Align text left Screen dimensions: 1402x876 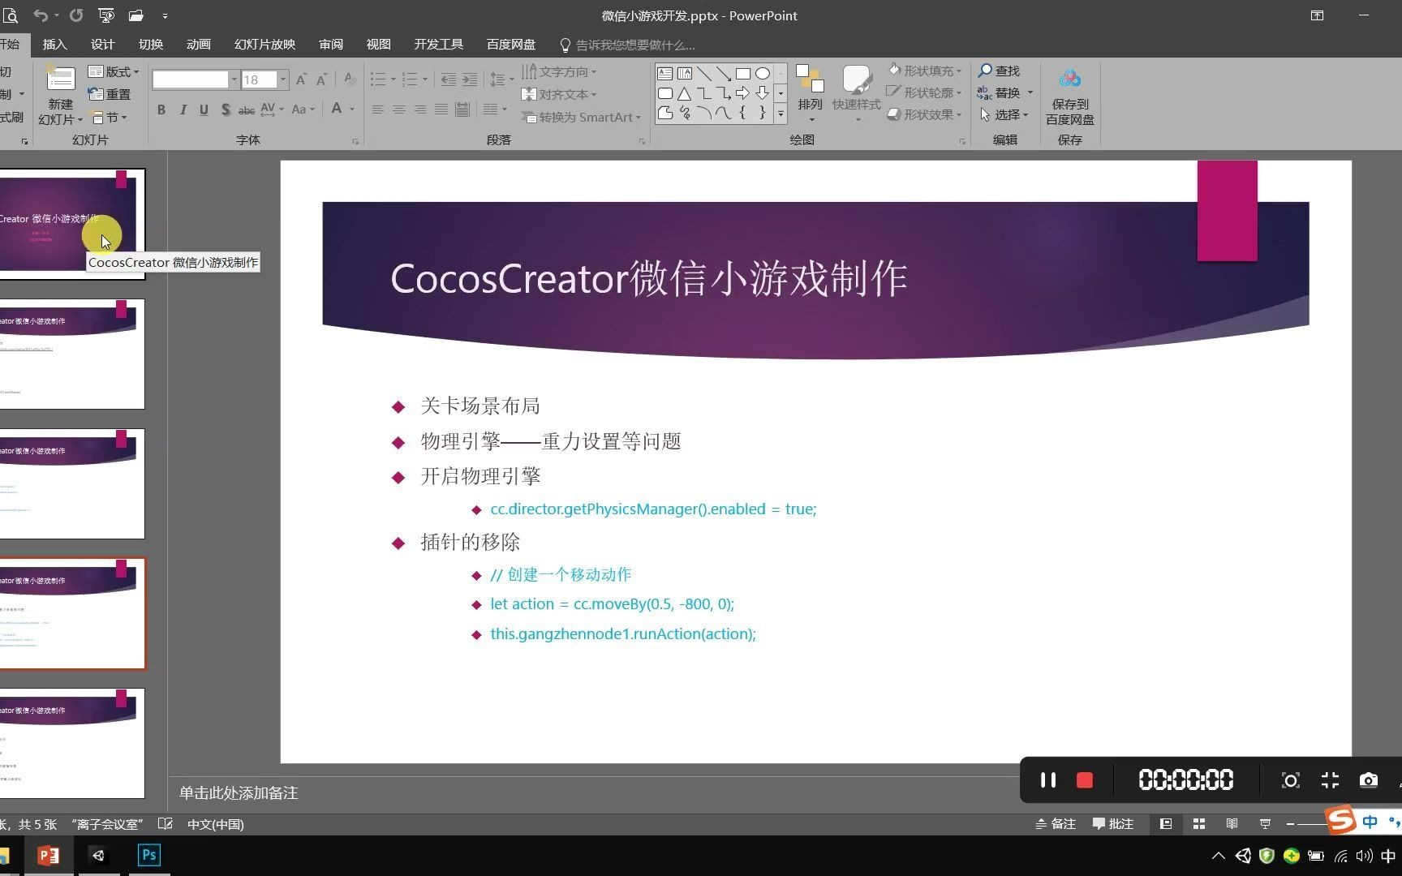click(x=378, y=109)
